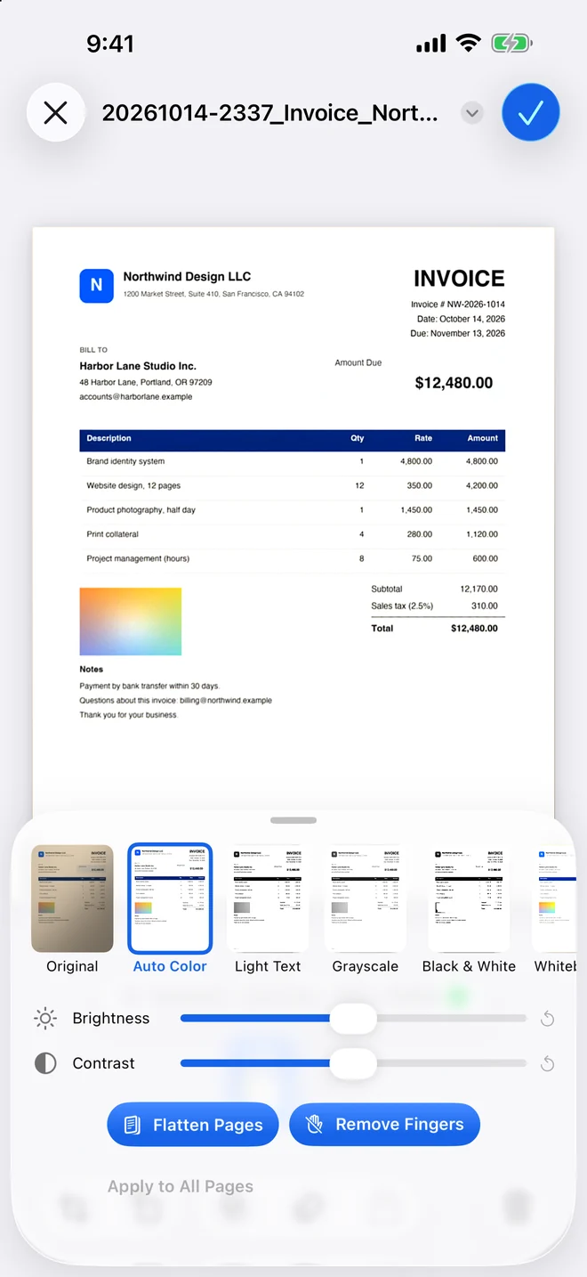Click the Contrast slider handle

coord(353,1063)
